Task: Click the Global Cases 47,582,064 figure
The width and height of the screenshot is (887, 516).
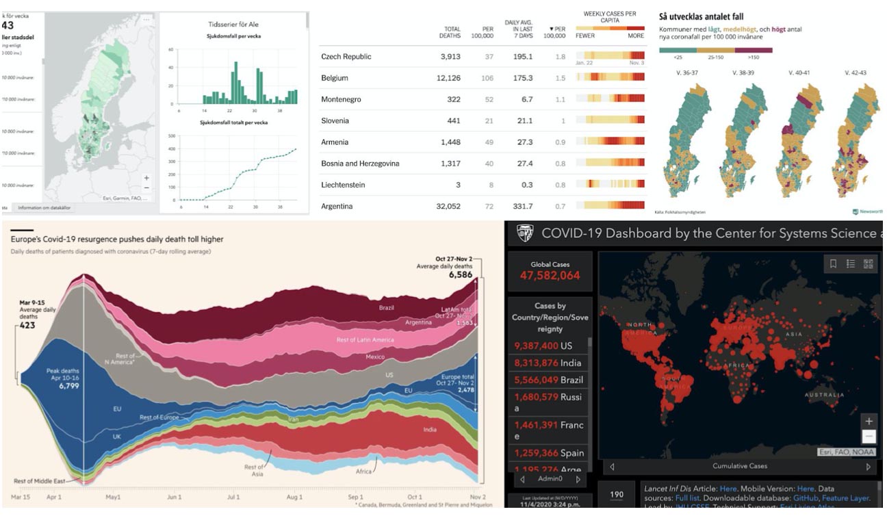Action: 550,276
